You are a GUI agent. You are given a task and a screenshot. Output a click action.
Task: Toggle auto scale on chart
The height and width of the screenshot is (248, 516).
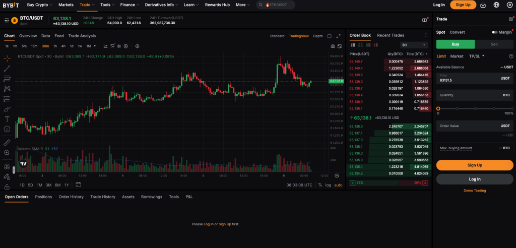coord(338,185)
